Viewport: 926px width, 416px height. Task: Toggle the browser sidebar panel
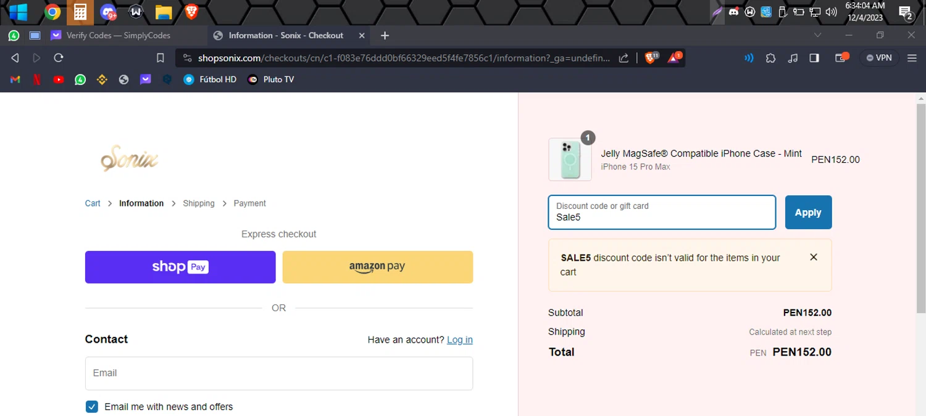click(814, 58)
